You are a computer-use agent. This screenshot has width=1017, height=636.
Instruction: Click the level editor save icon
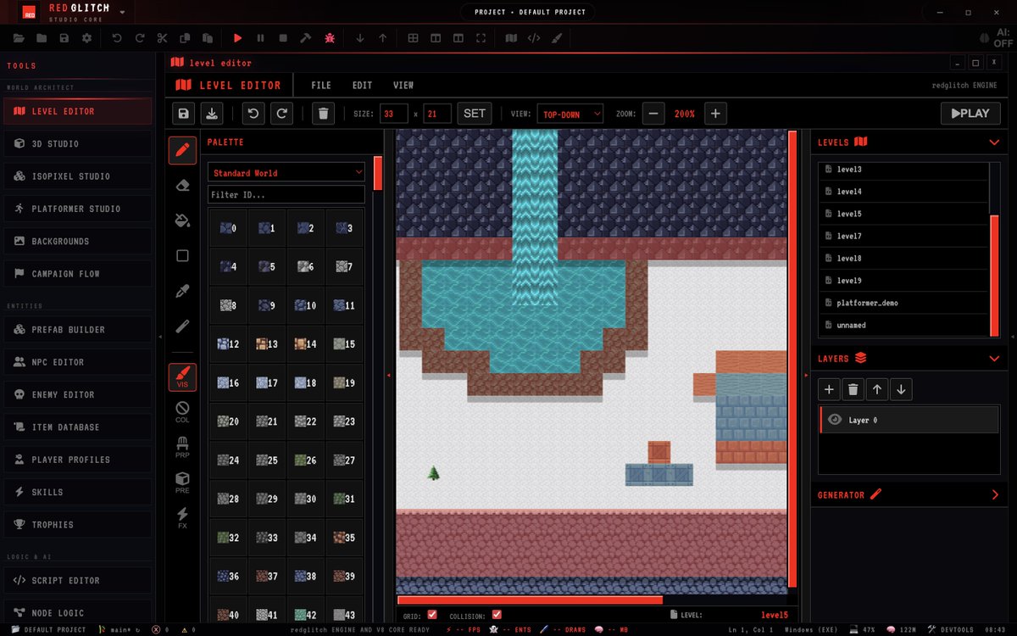pos(184,114)
